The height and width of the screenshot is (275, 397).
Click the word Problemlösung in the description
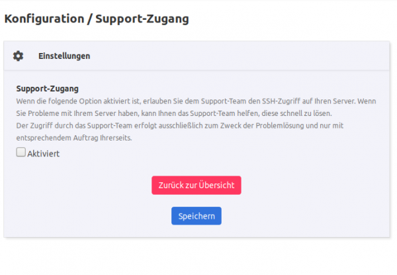279,126
